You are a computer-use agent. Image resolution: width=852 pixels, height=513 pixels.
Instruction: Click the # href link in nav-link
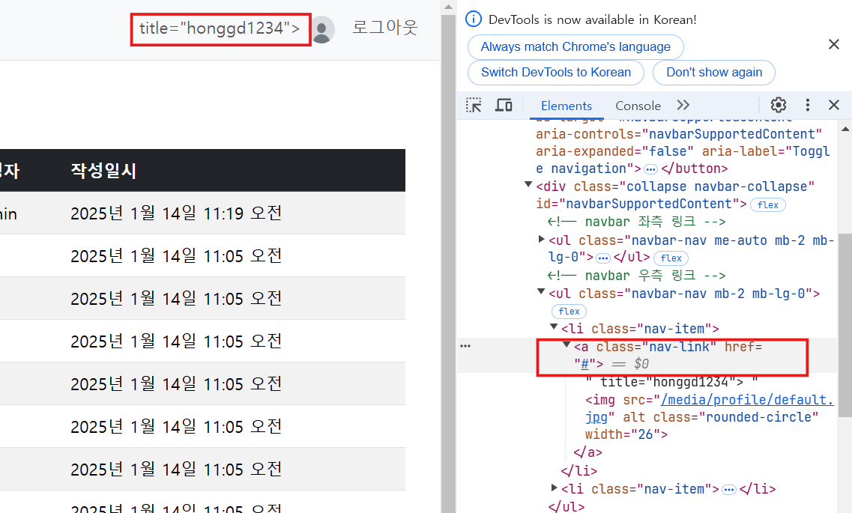pos(584,364)
